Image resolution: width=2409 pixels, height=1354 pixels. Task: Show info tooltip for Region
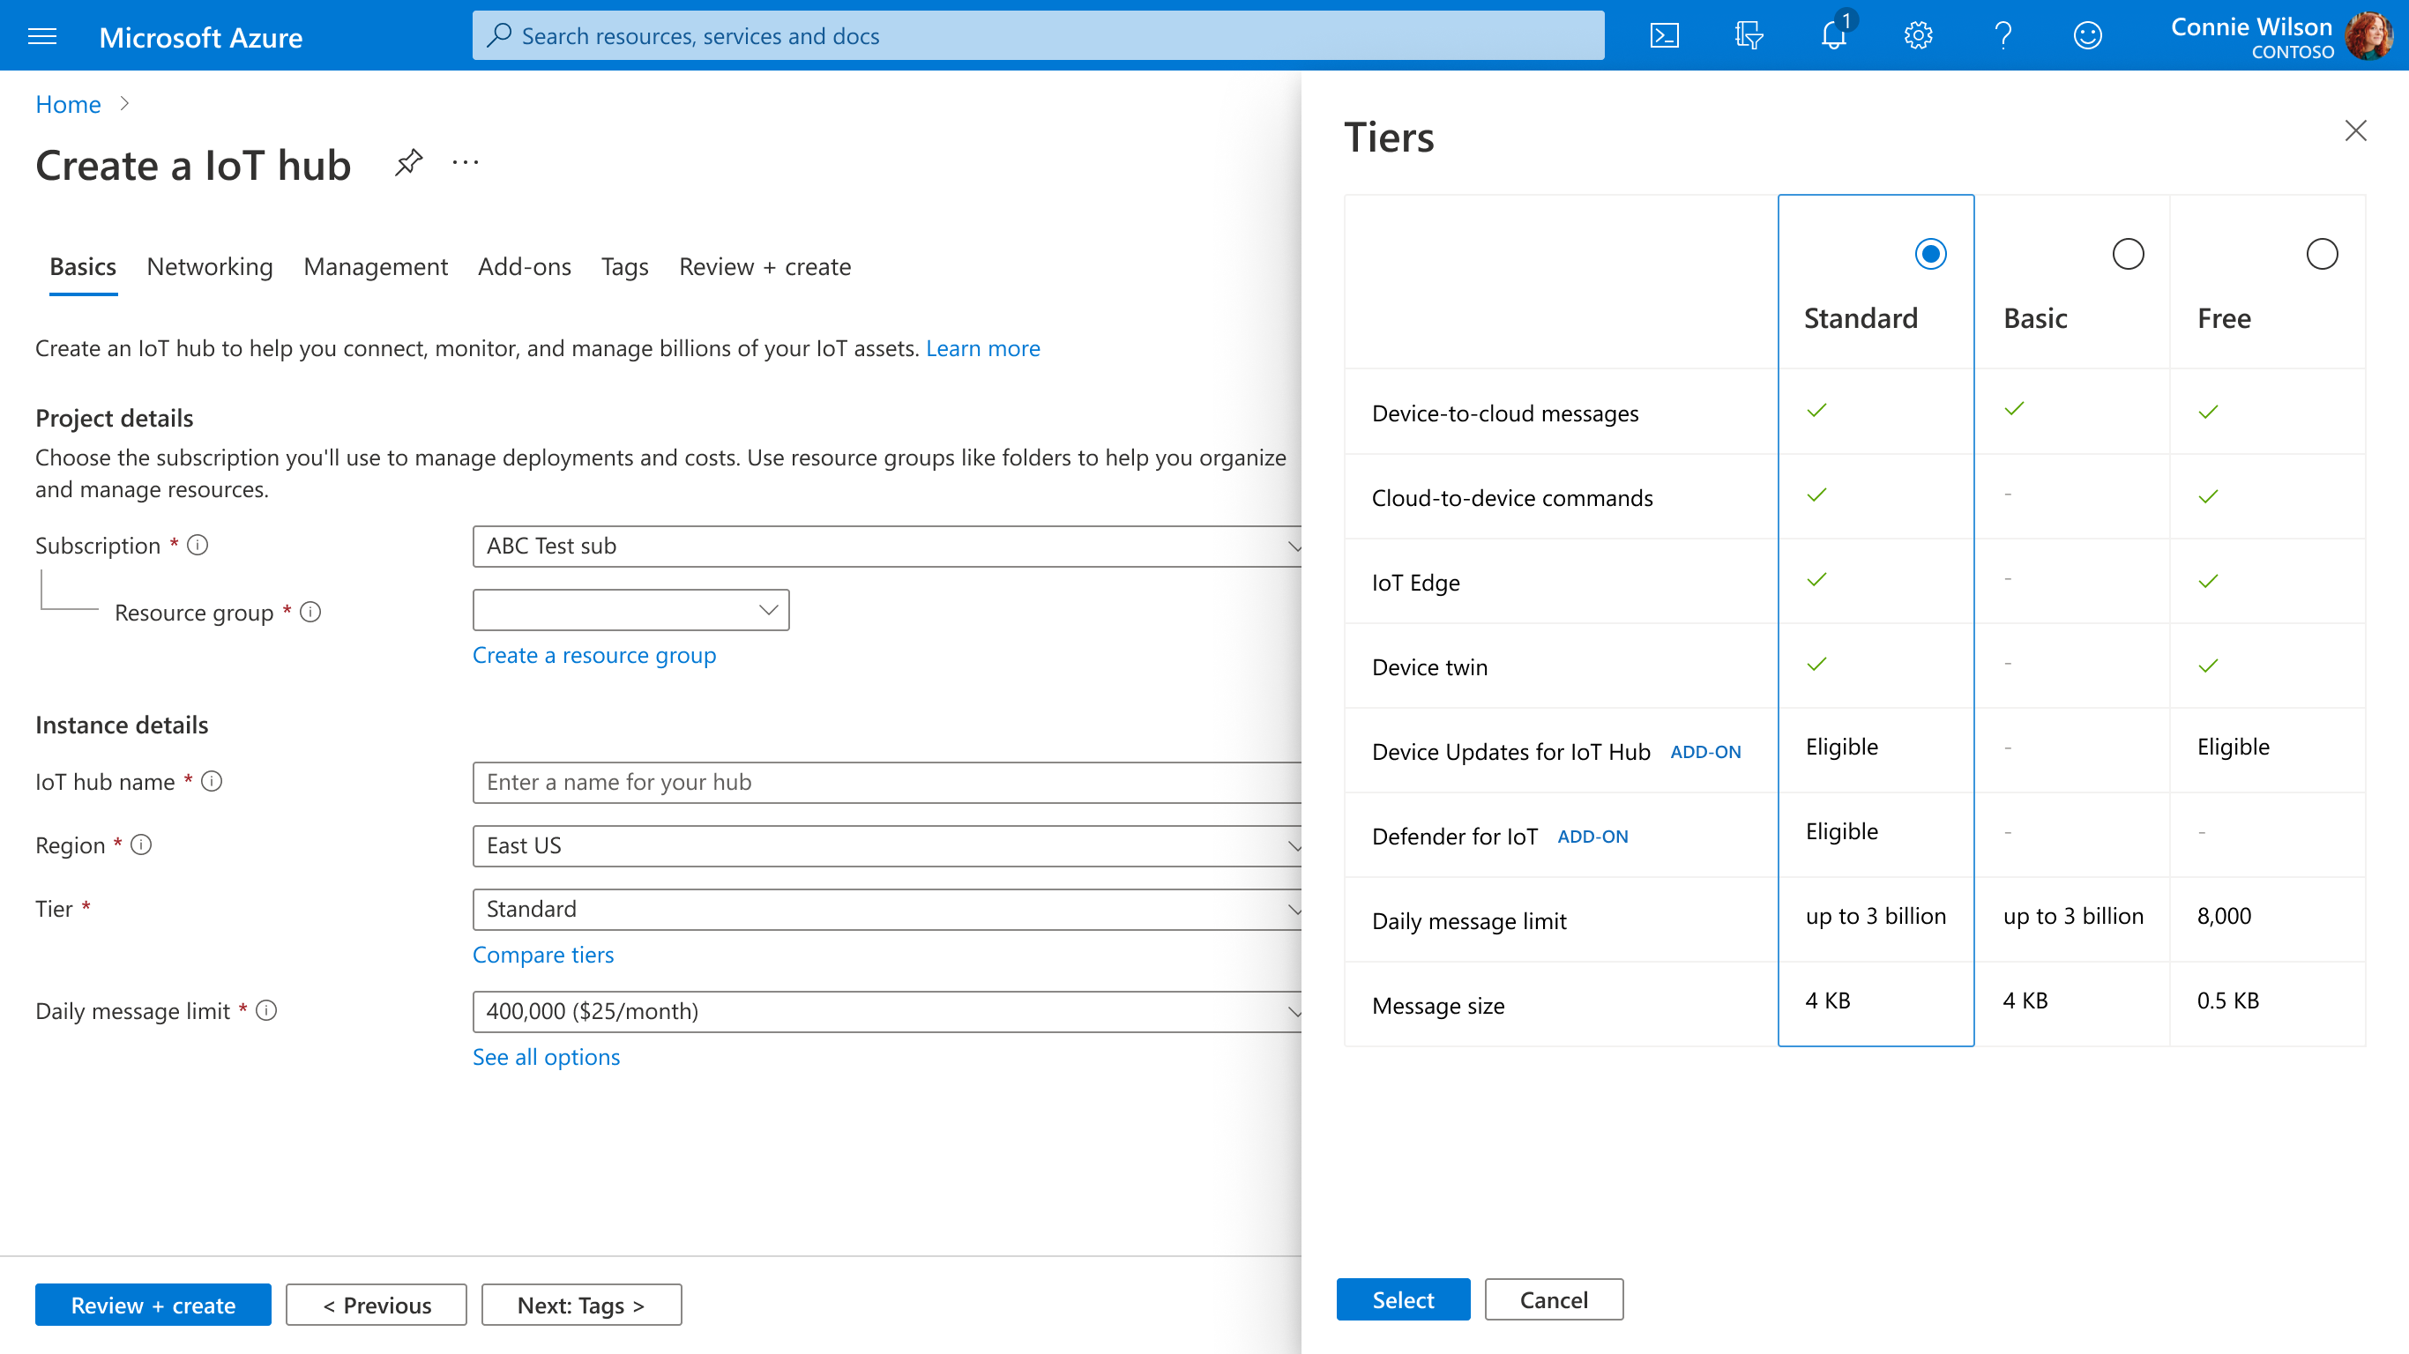coord(141,845)
